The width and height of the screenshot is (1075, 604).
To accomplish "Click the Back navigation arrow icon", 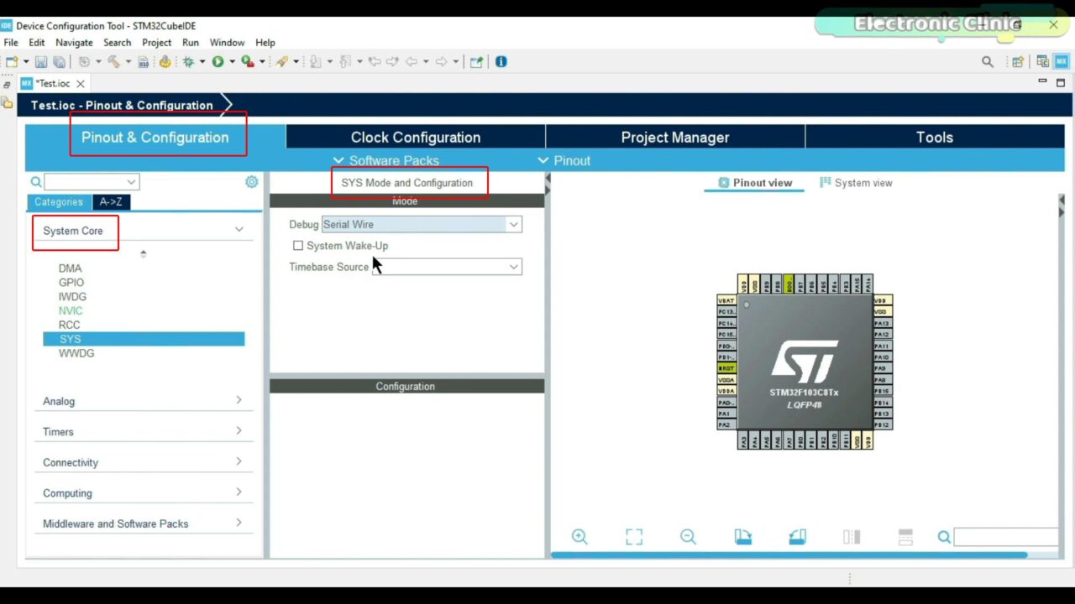I will coord(412,61).
